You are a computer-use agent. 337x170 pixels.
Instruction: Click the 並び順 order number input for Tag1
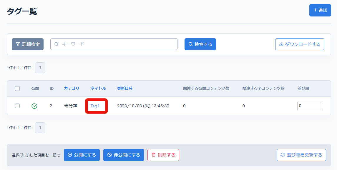pyautogui.click(x=309, y=106)
